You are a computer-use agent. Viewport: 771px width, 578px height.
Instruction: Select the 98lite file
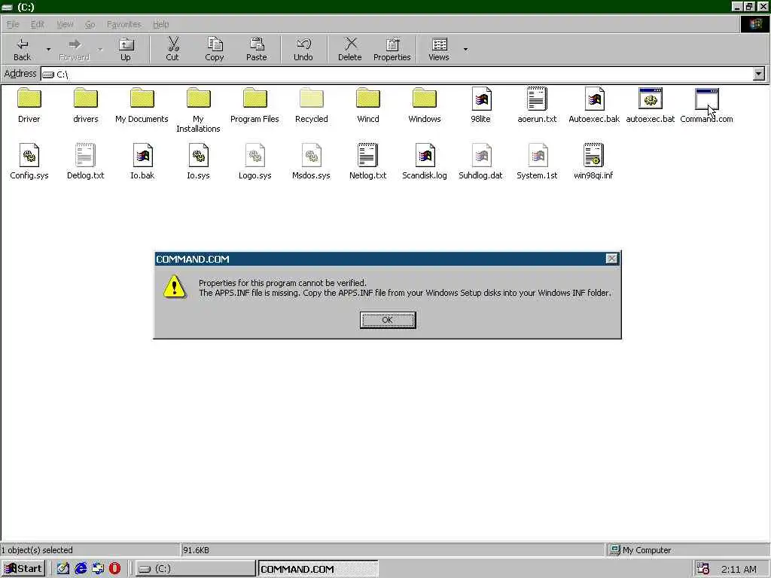pyautogui.click(x=481, y=105)
